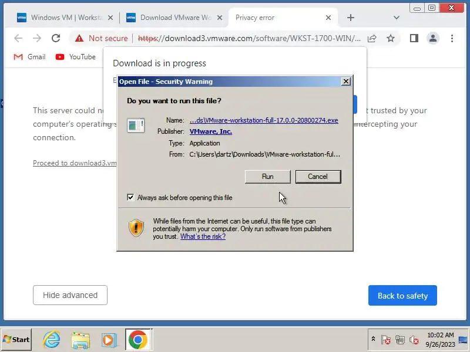The width and height of the screenshot is (470, 352).
Task: Click the Hide advanced button
Action: 70,295
